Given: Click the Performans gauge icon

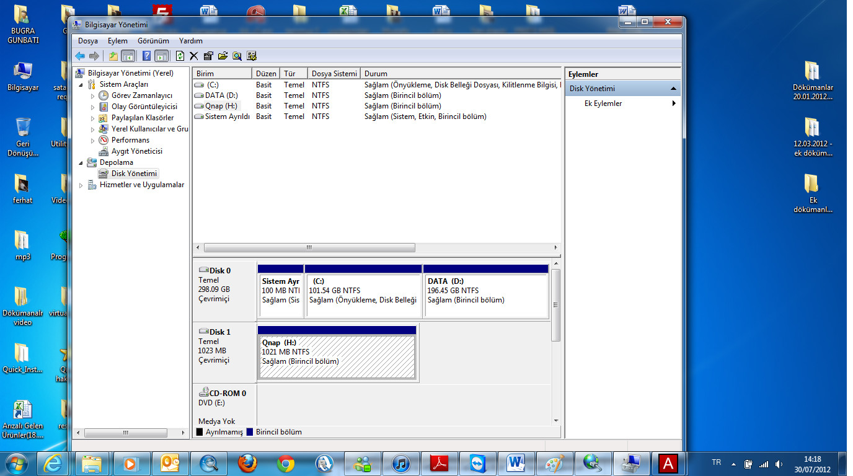Looking at the screenshot, I should coord(104,140).
